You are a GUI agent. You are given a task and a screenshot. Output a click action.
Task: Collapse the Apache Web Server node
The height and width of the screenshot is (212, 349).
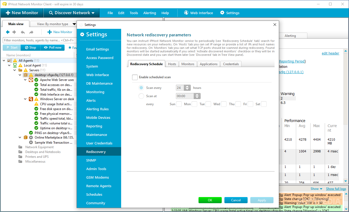pos(25,80)
